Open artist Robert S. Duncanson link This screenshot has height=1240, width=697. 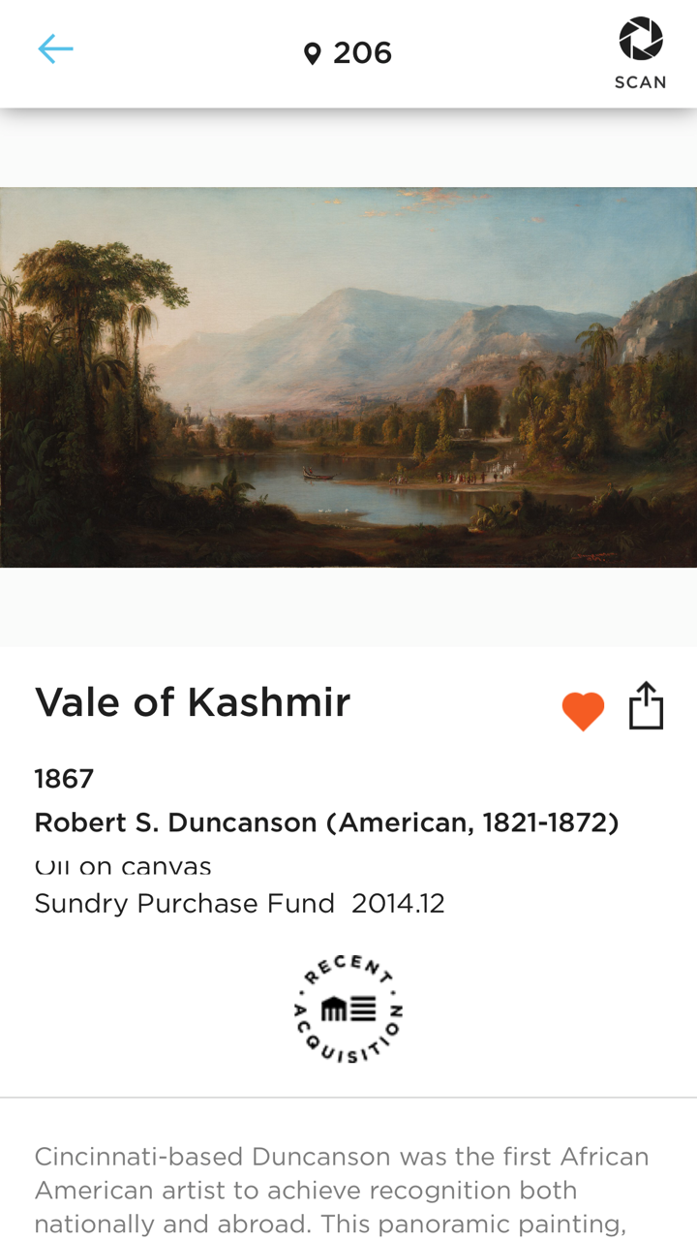[327, 822]
